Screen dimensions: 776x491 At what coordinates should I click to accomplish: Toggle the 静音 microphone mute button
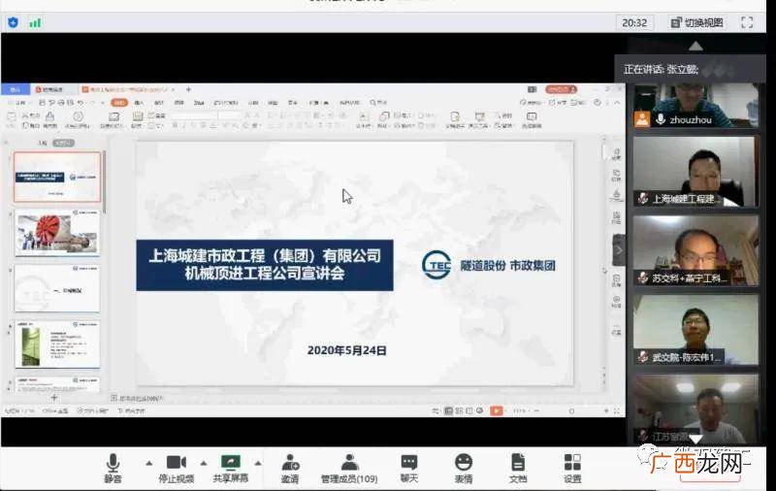[x=113, y=468]
